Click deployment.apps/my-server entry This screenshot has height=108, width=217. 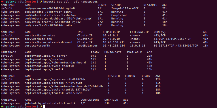point(46,56)
